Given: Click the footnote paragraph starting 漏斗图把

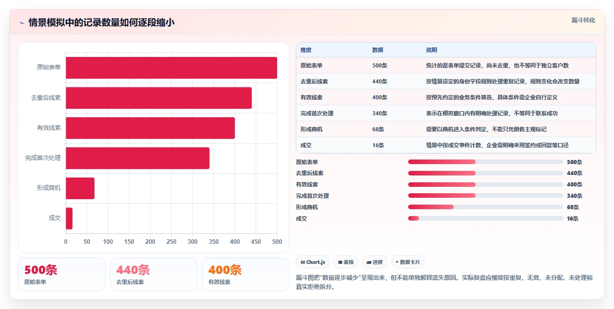Looking at the screenshot, I should [444, 283].
